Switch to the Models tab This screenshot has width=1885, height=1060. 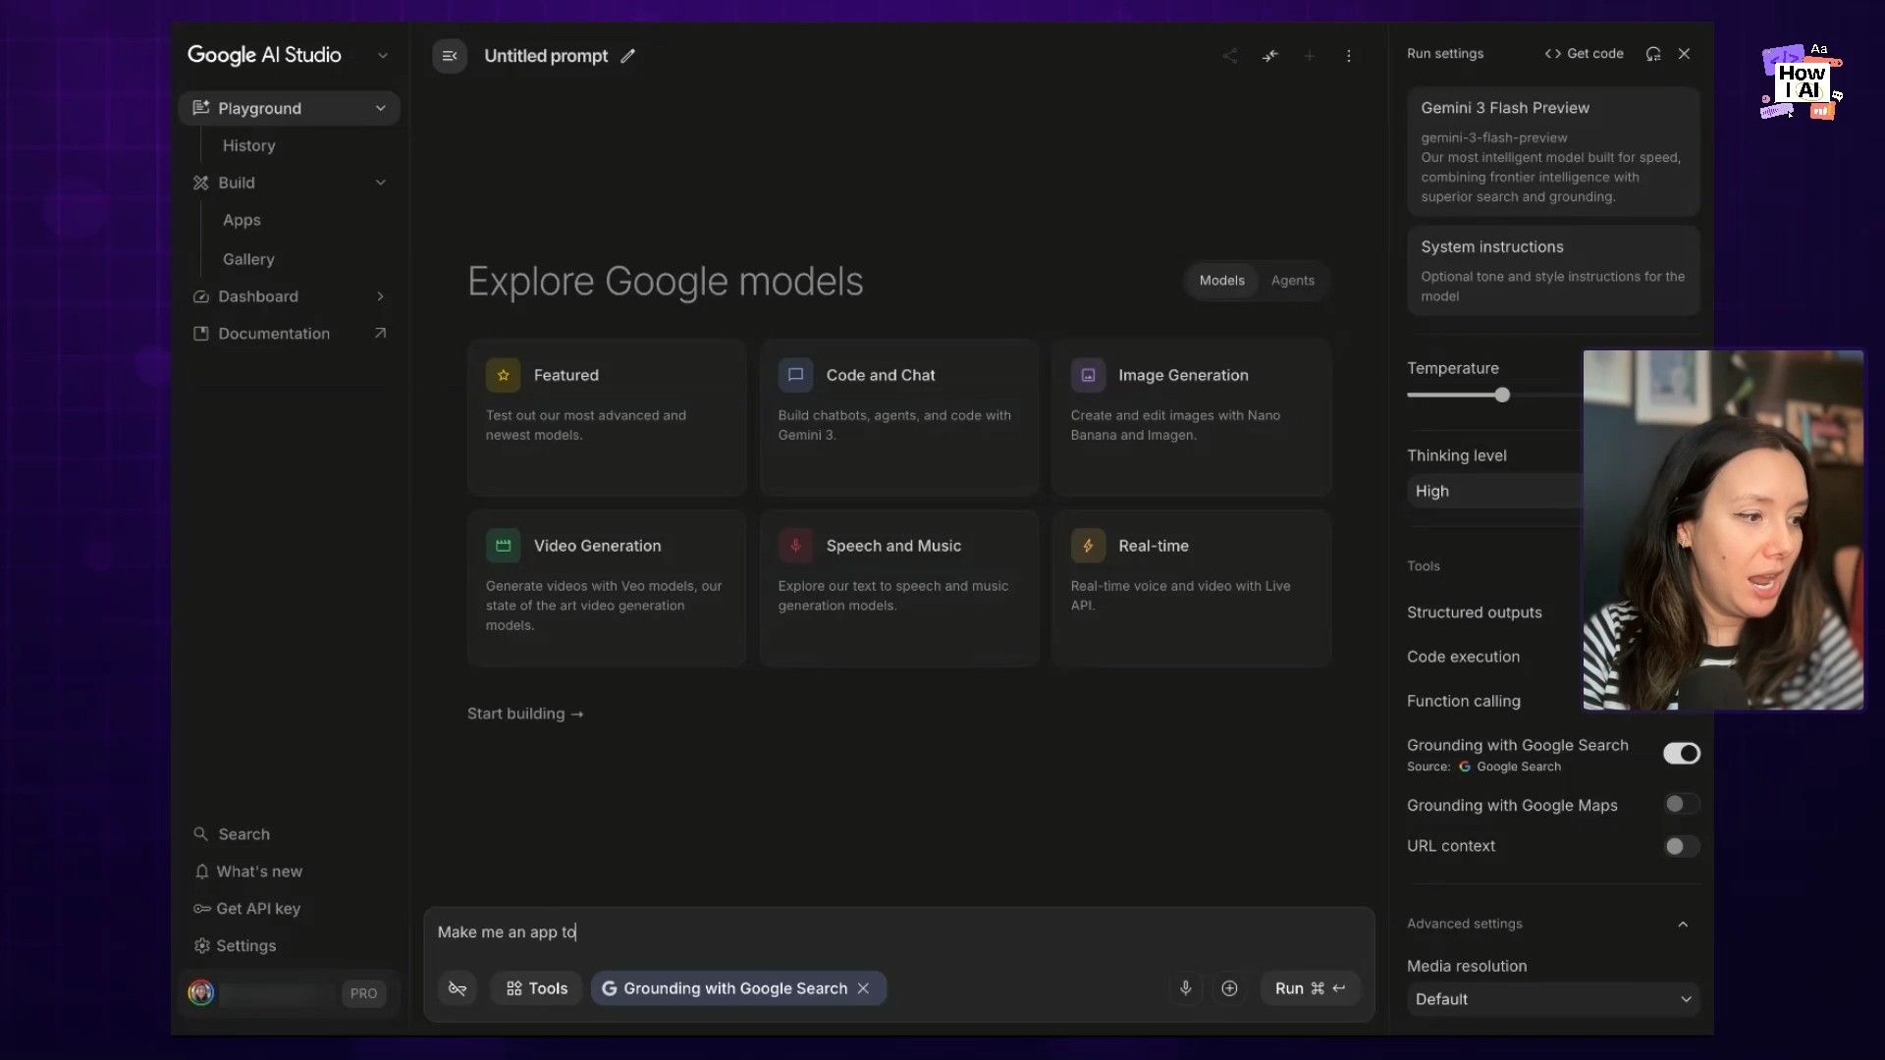(1221, 281)
